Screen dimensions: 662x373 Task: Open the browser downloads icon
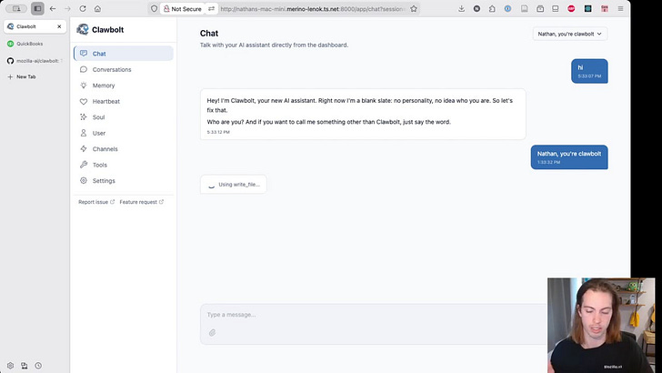461,8
